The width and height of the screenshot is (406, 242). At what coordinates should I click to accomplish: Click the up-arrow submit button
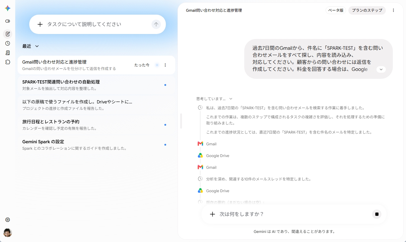(x=156, y=24)
